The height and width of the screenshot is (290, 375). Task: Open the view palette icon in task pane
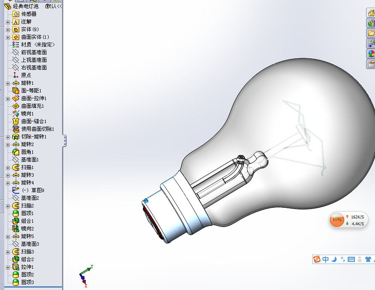coord(371,43)
